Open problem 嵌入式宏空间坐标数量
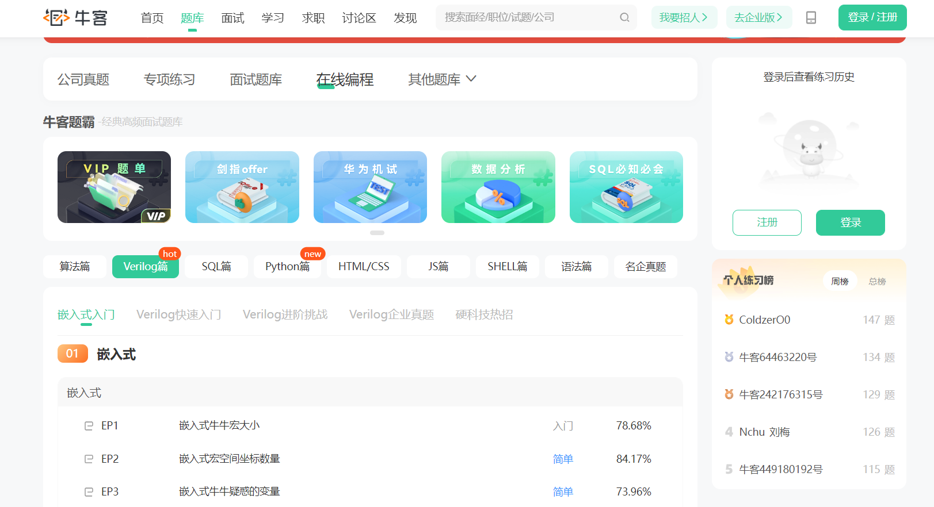The height and width of the screenshot is (507, 934). coord(230,459)
